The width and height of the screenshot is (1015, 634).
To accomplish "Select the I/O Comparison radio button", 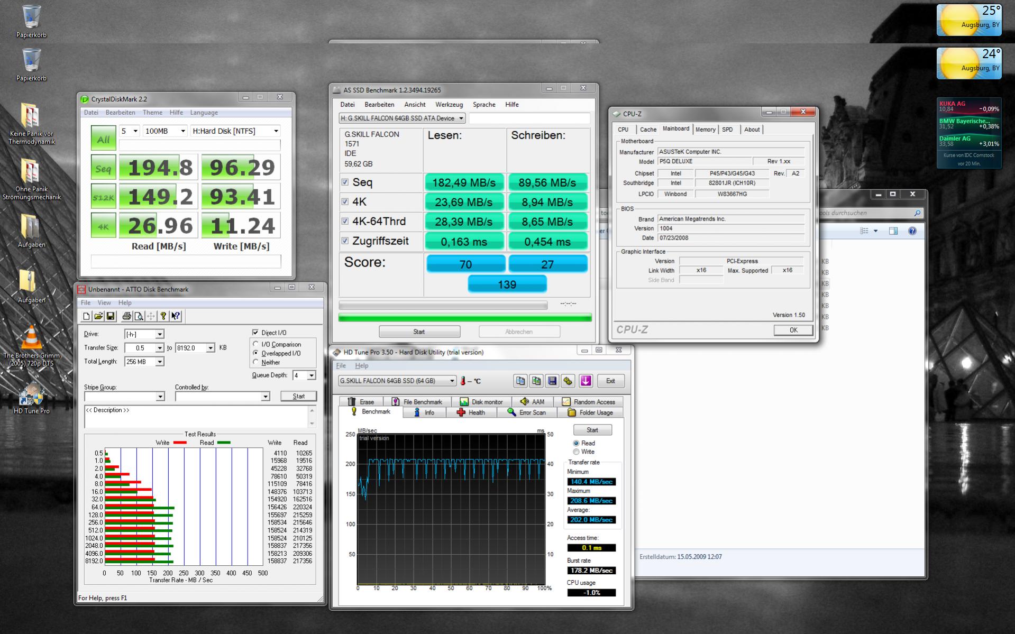I will coord(256,344).
